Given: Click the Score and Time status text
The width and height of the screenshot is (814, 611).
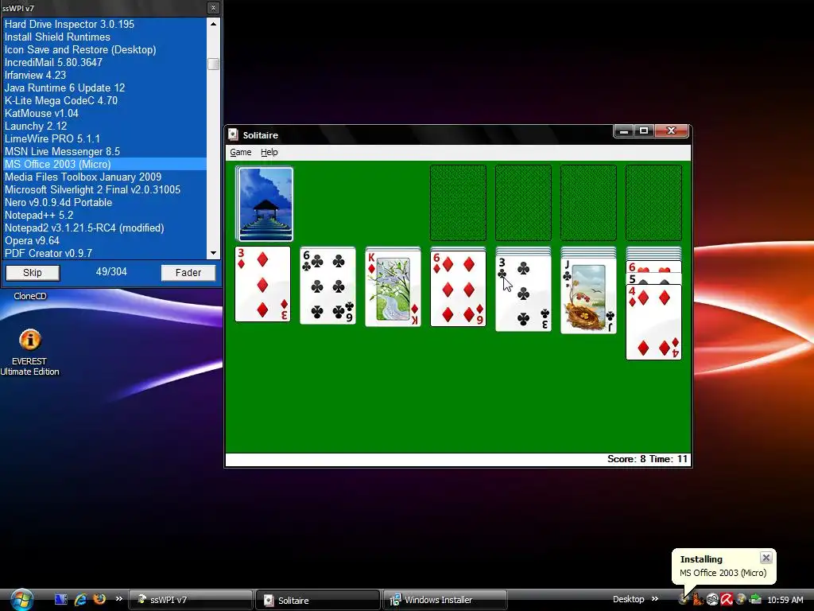Looking at the screenshot, I should coord(647,459).
